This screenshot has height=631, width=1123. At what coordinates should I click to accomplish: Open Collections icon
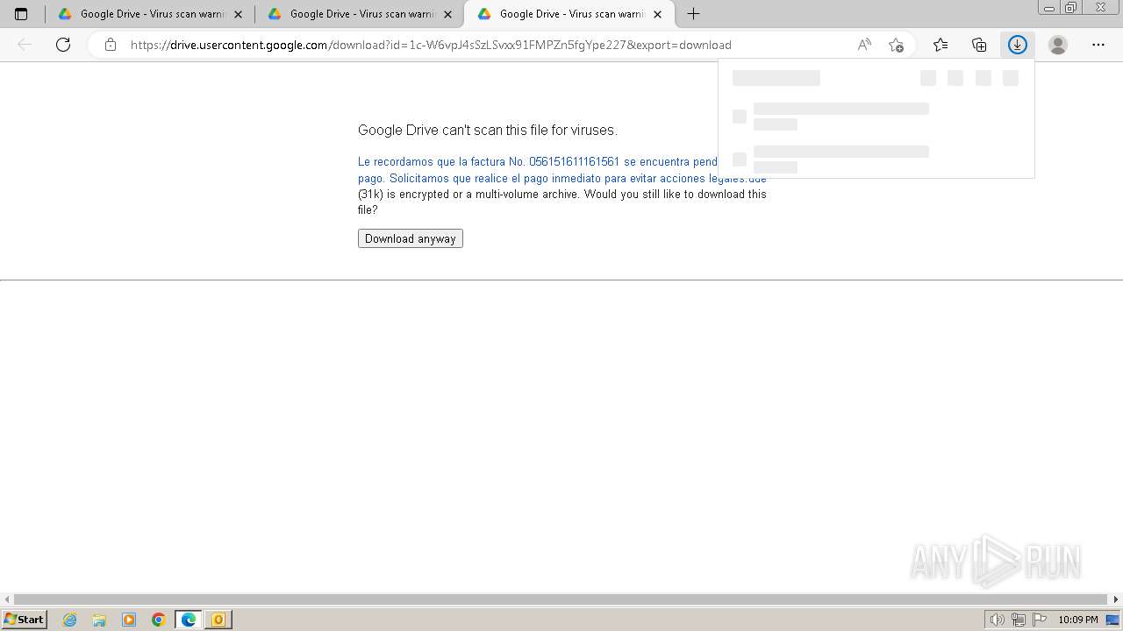[x=979, y=45]
